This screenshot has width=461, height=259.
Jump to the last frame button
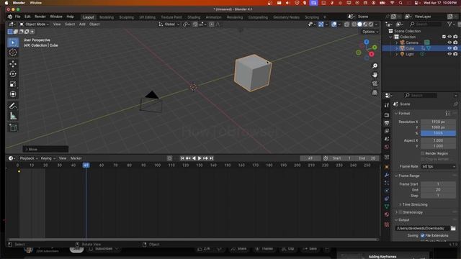point(211,158)
